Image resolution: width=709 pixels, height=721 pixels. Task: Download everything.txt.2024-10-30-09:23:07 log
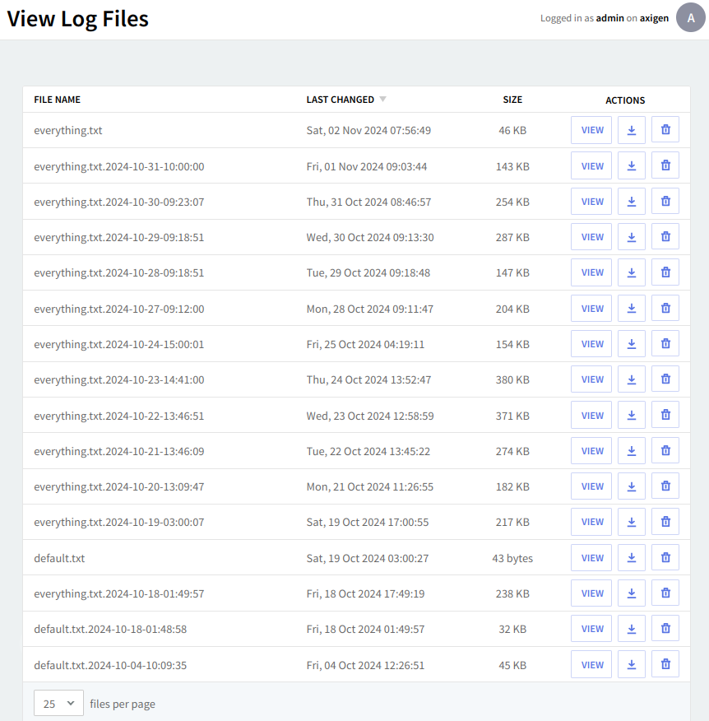tap(632, 202)
